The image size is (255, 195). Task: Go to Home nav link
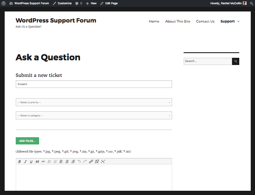pos(154,21)
